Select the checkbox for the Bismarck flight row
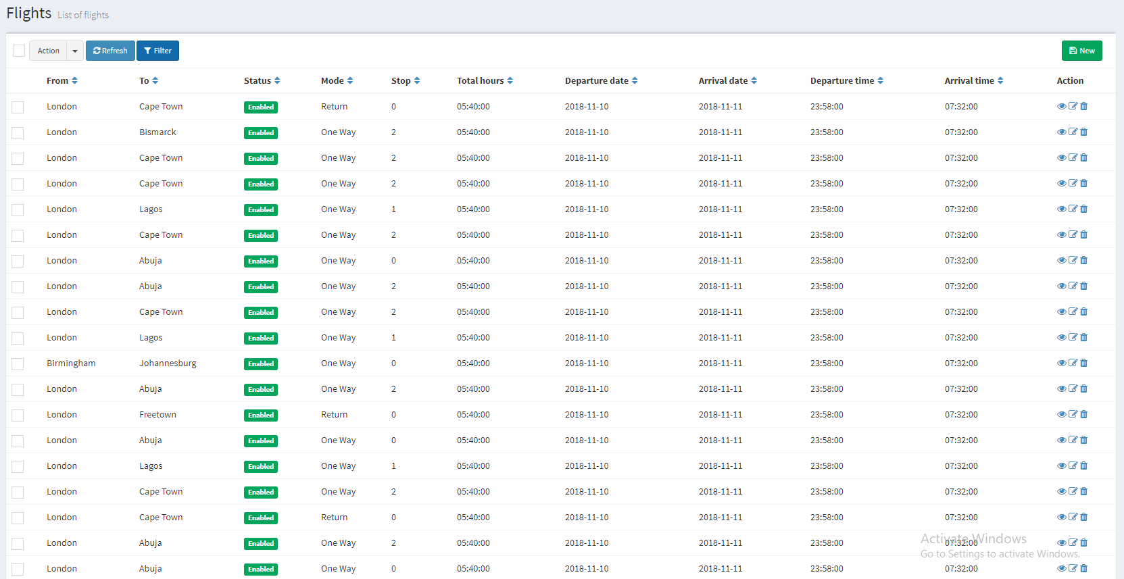This screenshot has height=579, width=1124. (18, 133)
